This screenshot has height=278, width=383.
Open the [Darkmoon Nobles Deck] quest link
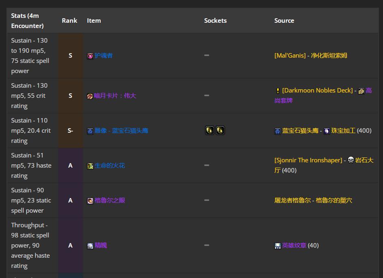point(317,91)
